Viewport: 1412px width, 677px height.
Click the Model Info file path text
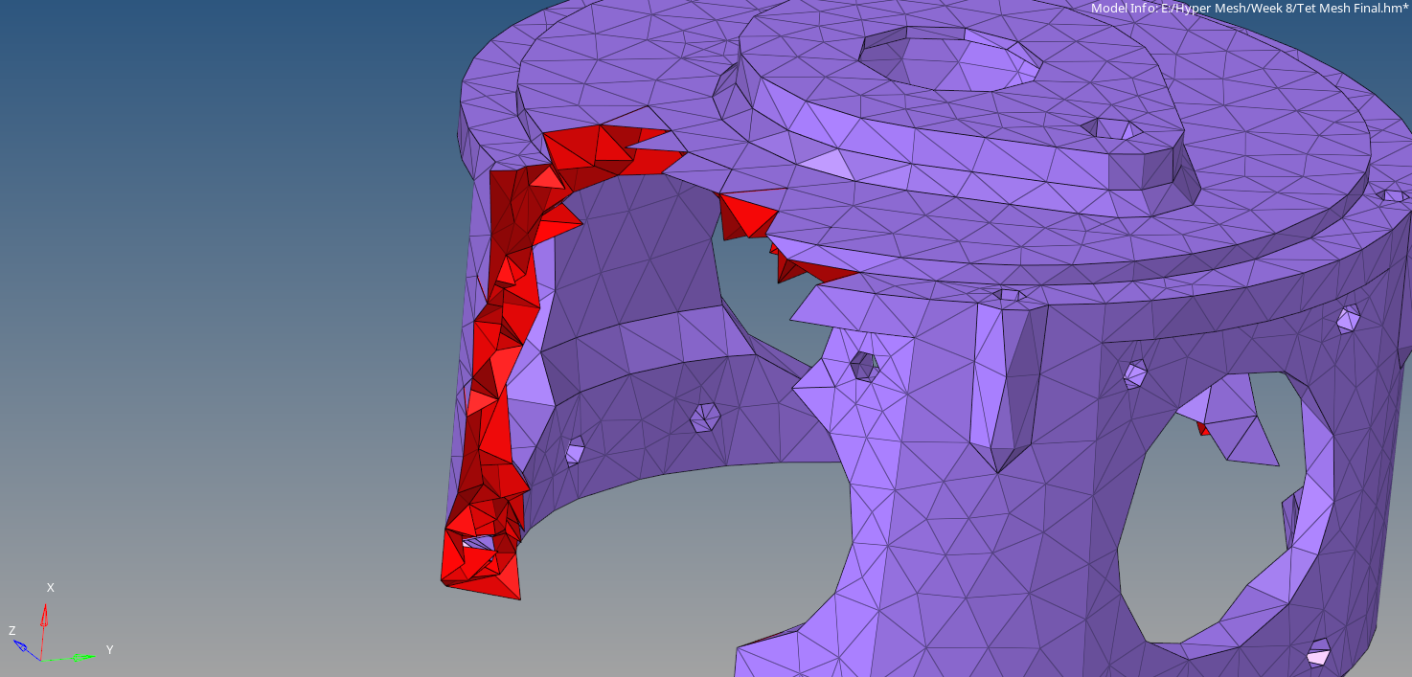[x=1249, y=9]
